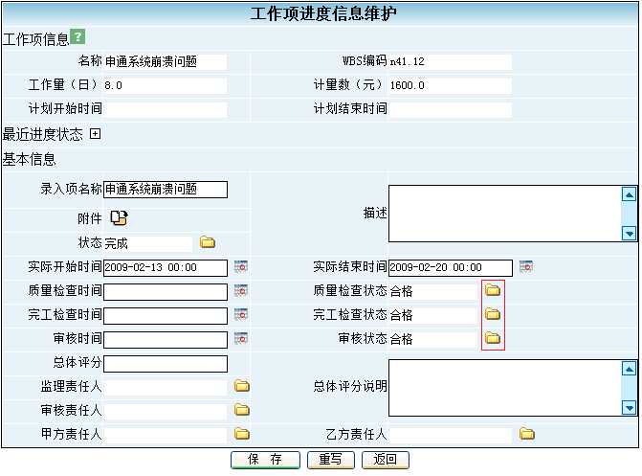
Task: Click the 乙方责任人 field
Action: [x=451, y=435]
